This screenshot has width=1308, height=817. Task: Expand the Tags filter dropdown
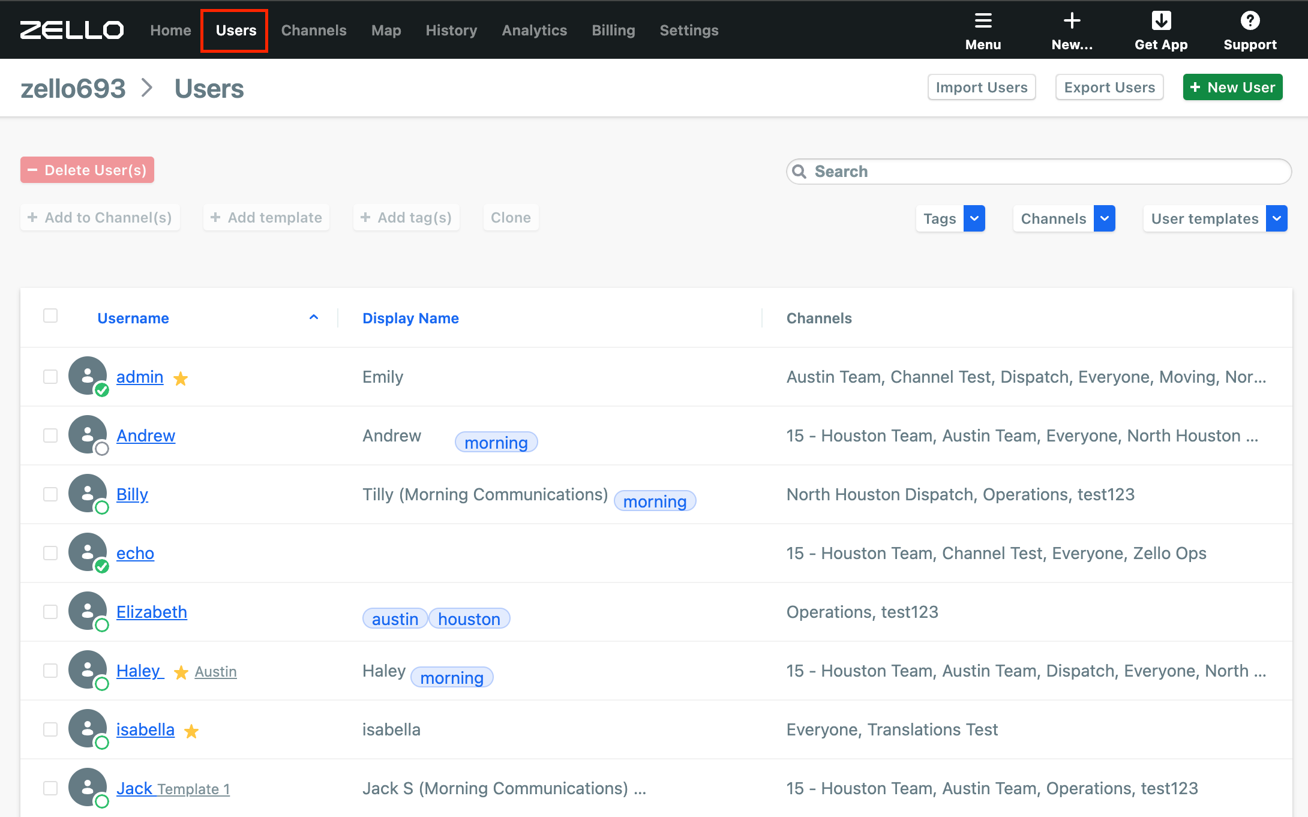click(x=974, y=218)
